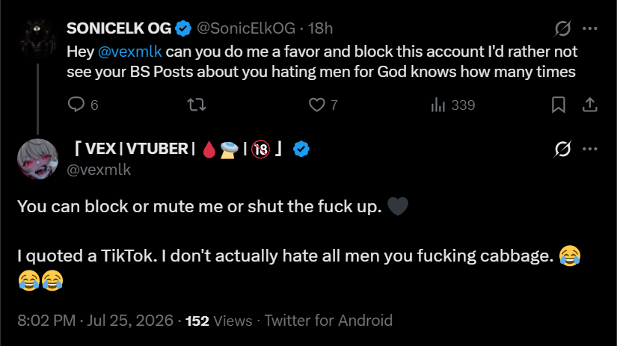
Task: Open the 8:02 PM Jul 25, 2026 timestamp
Action: (x=95, y=321)
